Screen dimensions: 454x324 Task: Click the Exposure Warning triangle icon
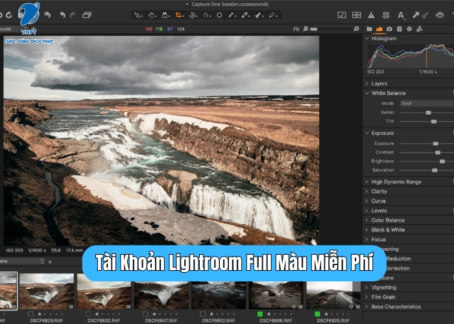pyautogui.click(x=371, y=15)
